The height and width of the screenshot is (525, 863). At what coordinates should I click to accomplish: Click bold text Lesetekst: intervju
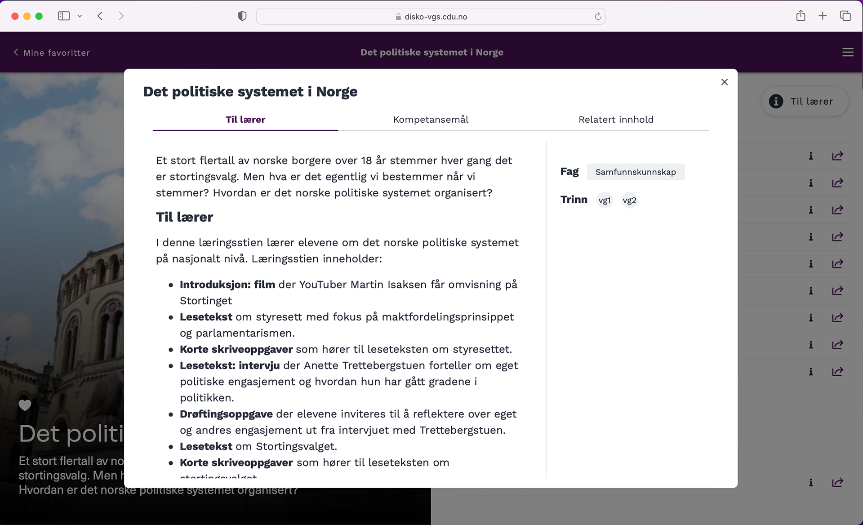point(230,365)
